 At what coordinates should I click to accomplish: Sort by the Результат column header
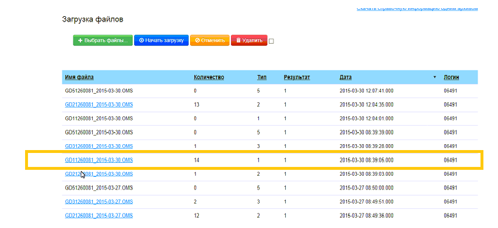(297, 77)
